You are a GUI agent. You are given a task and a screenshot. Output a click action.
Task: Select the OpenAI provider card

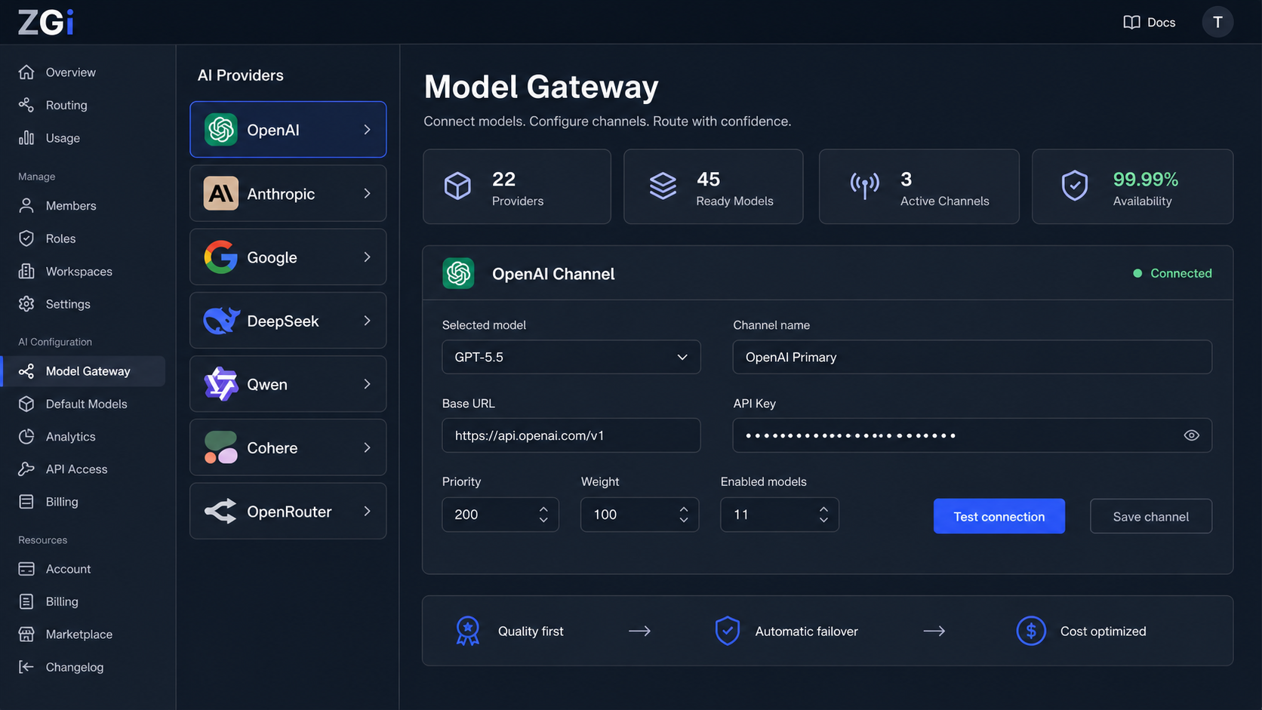288,130
